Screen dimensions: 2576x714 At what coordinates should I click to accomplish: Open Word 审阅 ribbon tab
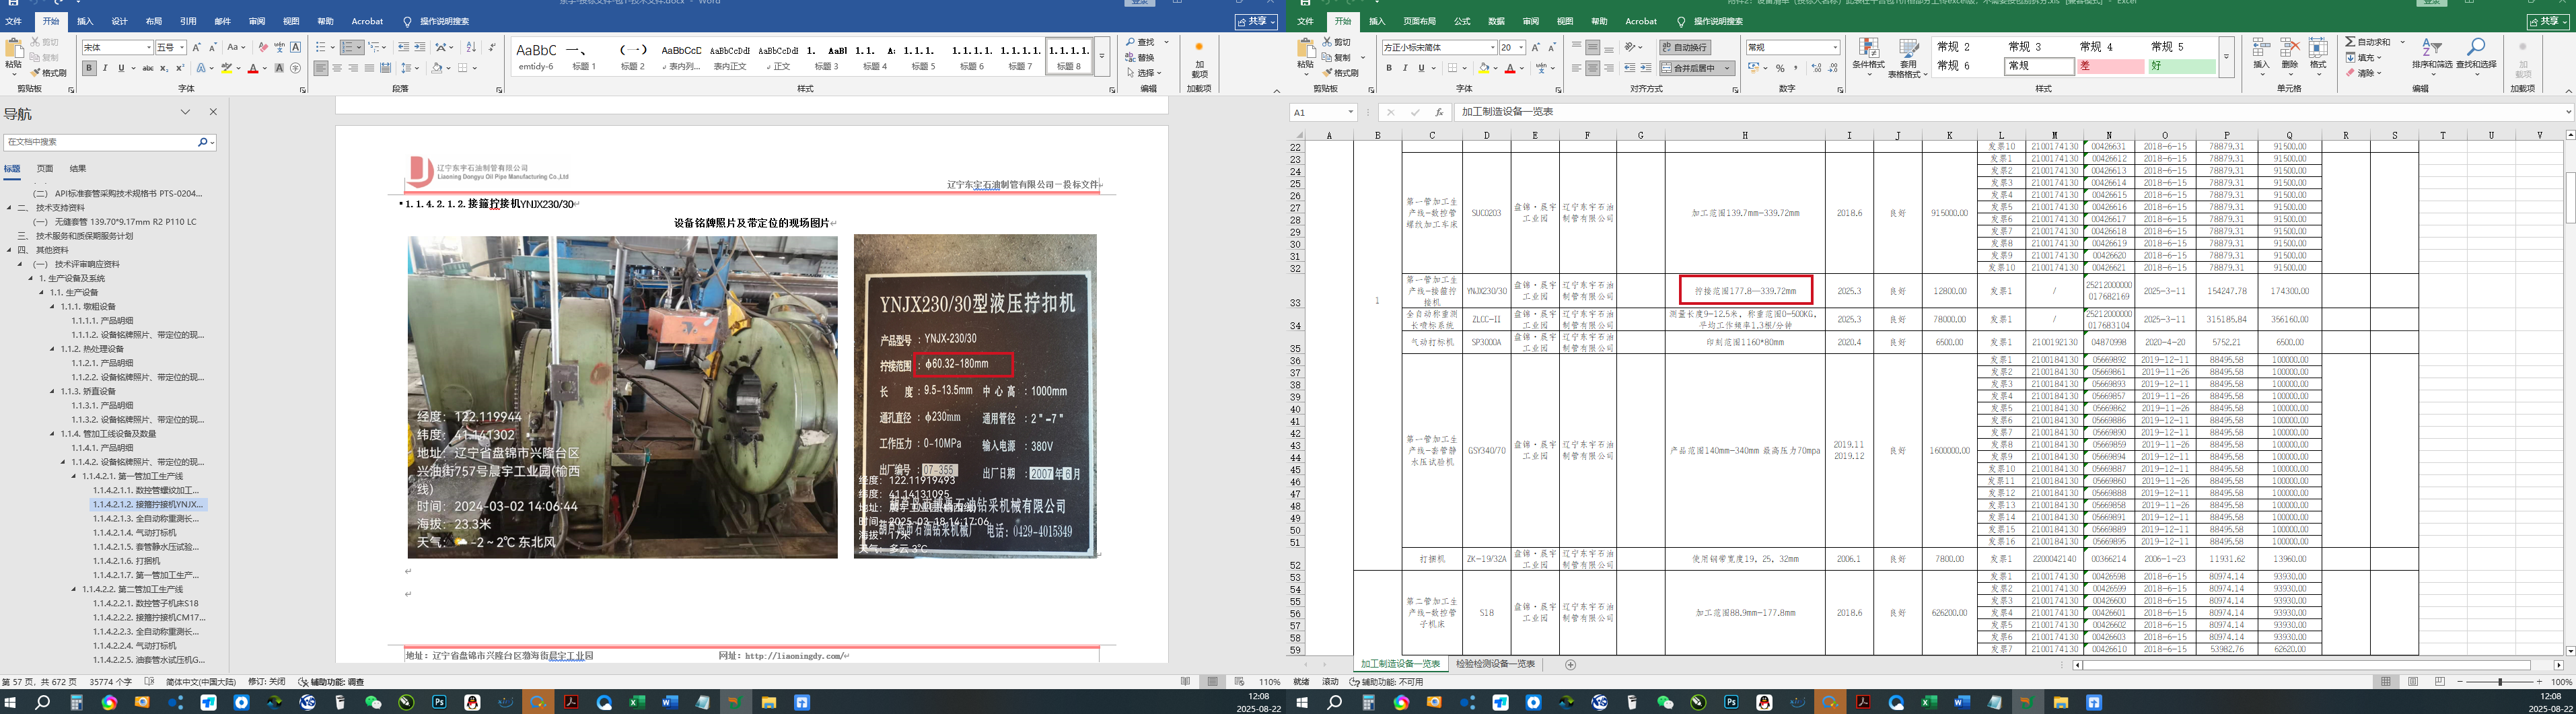coord(257,21)
